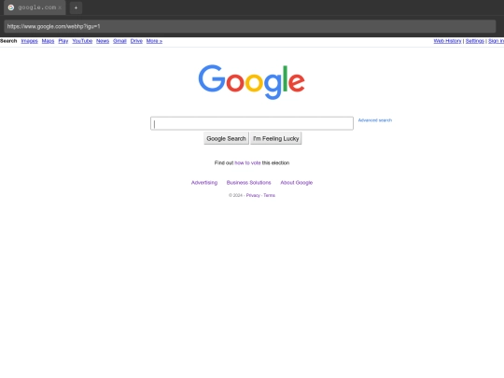Open a new tab with plus button
Image resolution: width=504 pixels, height=378 pixels.
[76, 7]
